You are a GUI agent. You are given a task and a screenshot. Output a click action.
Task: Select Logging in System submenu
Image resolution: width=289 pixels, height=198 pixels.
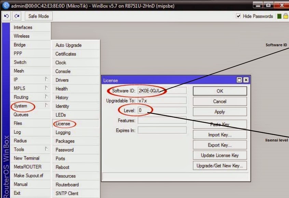coord(76,132)
